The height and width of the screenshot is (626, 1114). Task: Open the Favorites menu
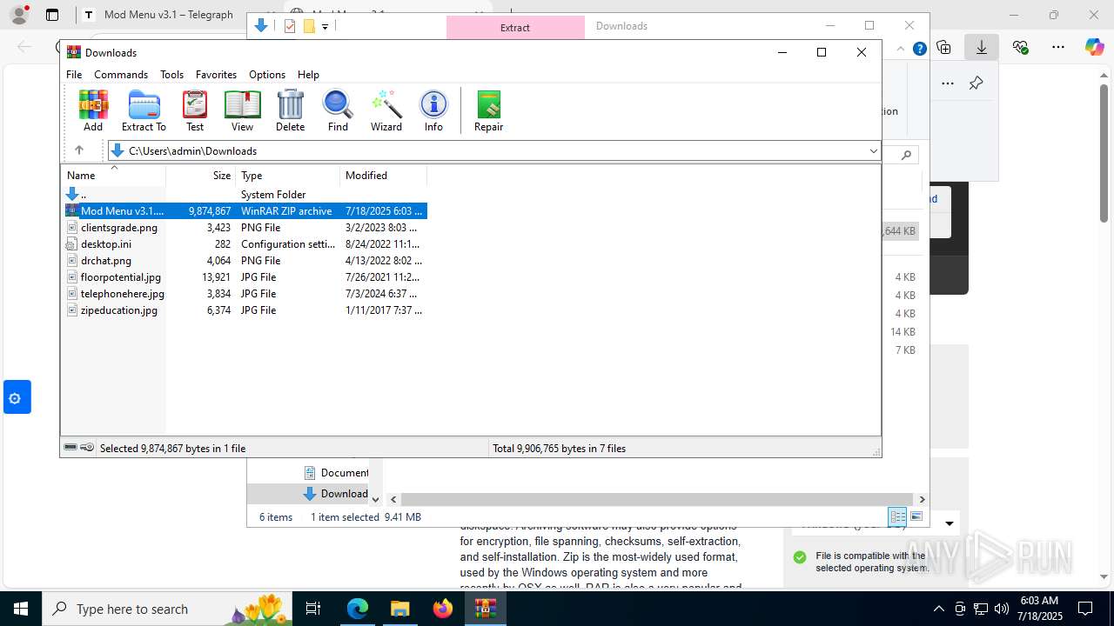pyautogui.click(x=216, y=75)
